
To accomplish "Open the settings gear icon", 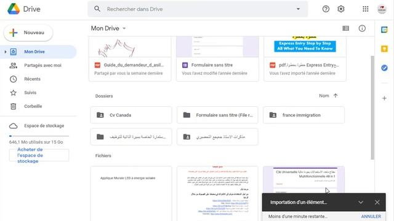I will (x=340, y=9).
